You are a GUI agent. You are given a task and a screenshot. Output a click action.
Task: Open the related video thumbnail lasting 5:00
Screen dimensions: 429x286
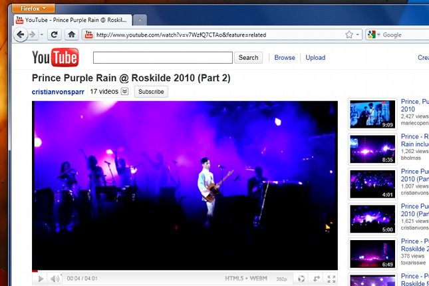(372, 219)
